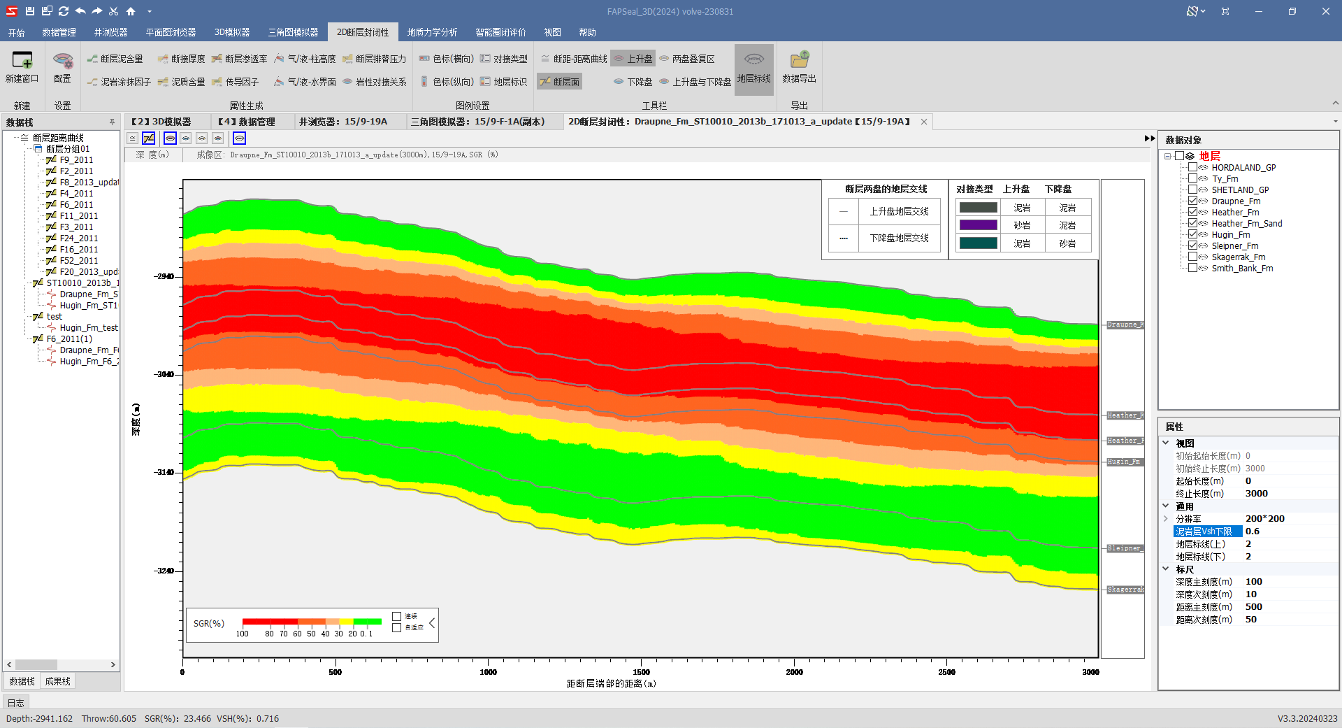Click the dark gray 泥岩-泥岩 legend swatch
1342x728 pixels.
[978, 208]
